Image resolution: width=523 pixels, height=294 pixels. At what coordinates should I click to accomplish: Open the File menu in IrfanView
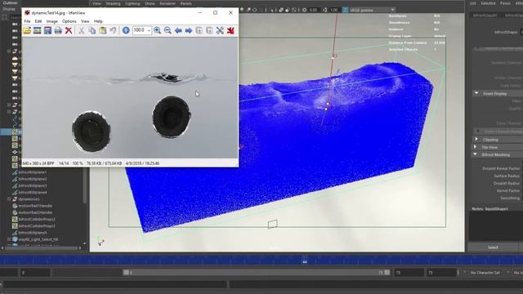(27, 21)
